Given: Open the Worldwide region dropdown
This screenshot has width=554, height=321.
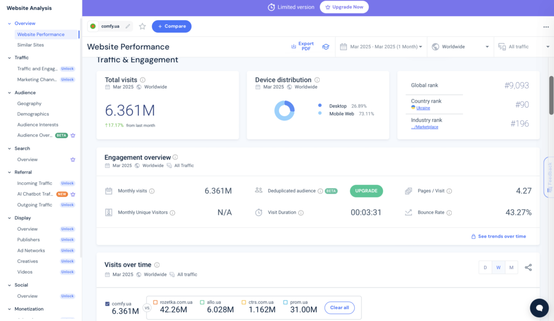Looking at the screenshot, I should [x=459, y=46].
